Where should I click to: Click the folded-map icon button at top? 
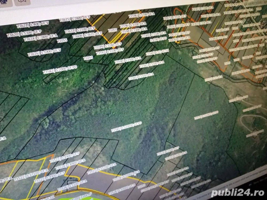22,2
